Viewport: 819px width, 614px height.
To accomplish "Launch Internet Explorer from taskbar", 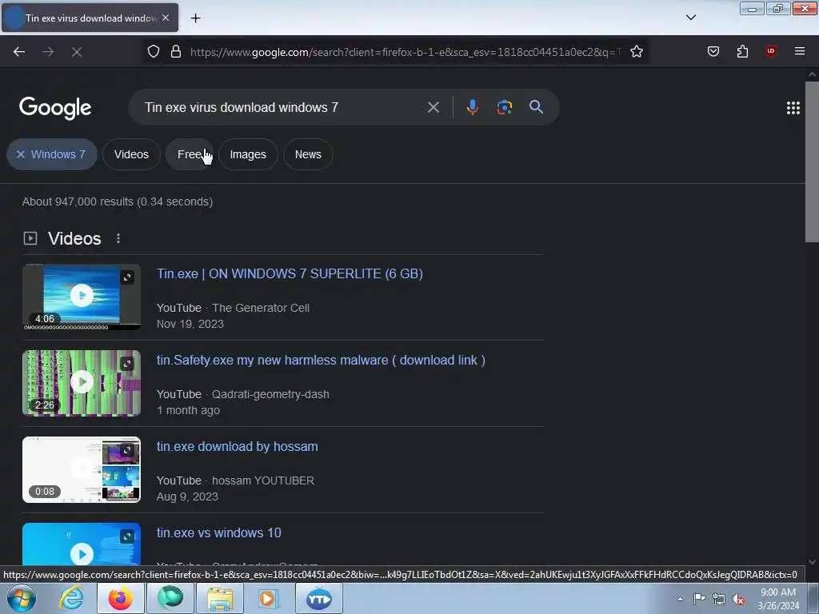I will point(71,598).
